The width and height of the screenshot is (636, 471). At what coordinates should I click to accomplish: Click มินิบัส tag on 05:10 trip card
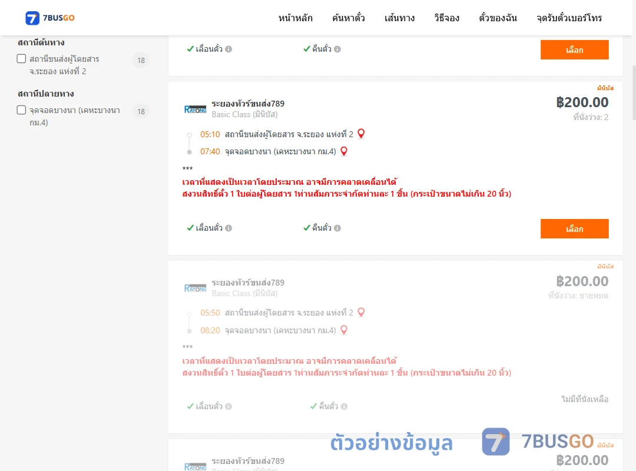coord(605,88)
